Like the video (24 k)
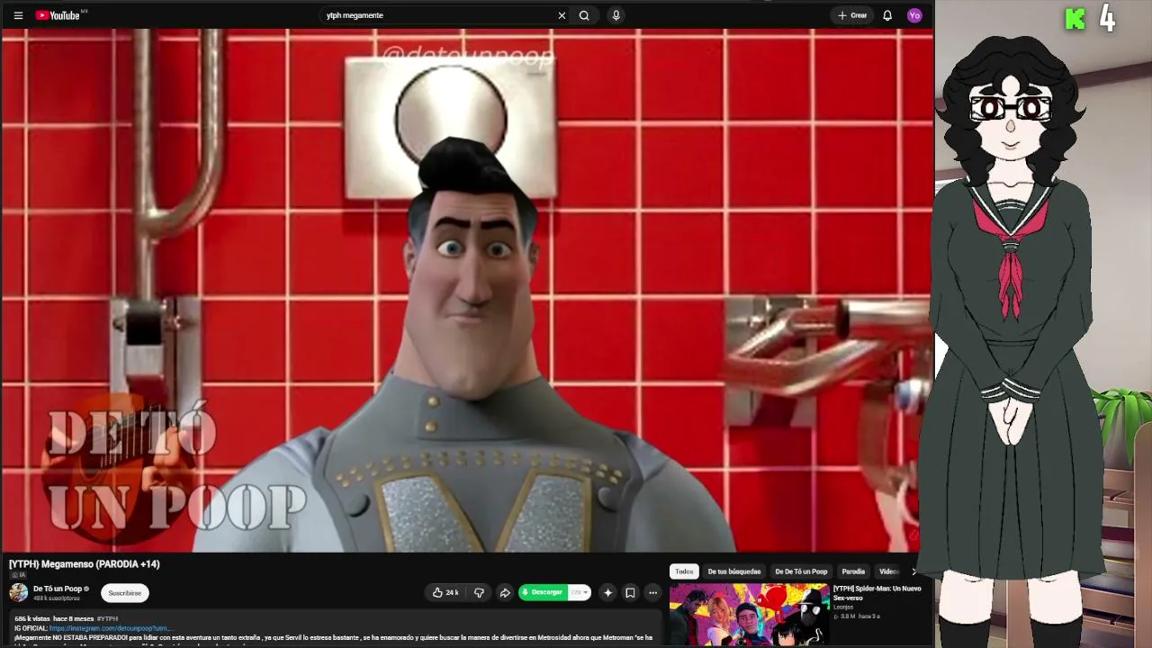This screenshot has height=648, width=1152. pos(445,592)
